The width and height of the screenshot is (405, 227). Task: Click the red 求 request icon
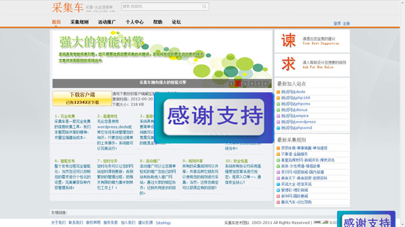tap(288, 64)
